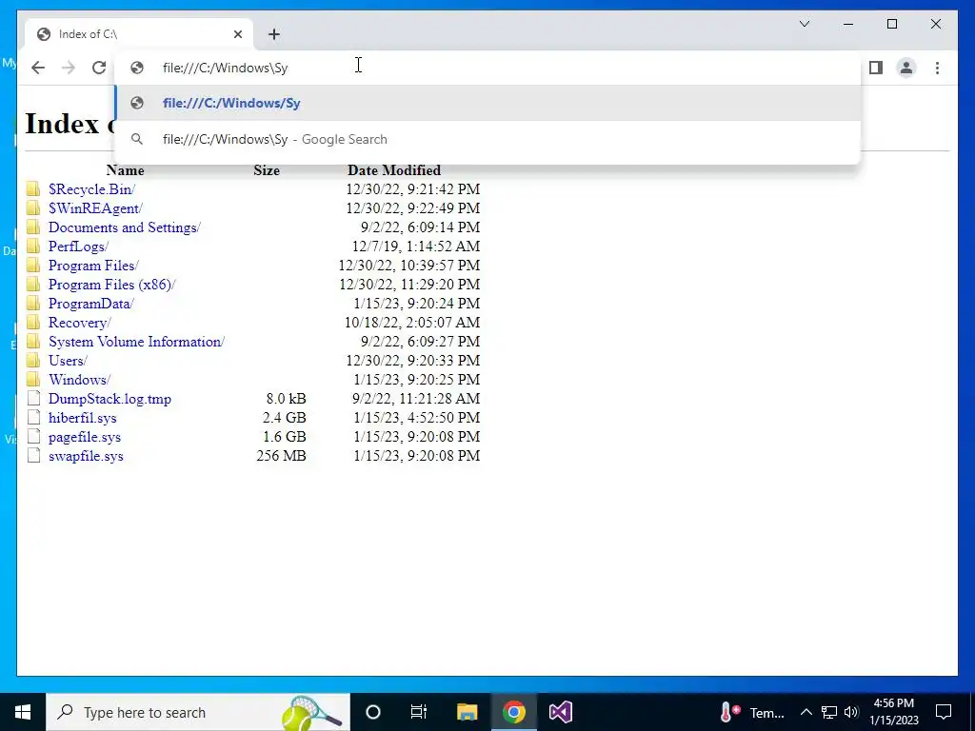Open the swapfile.sys file link

86,456
